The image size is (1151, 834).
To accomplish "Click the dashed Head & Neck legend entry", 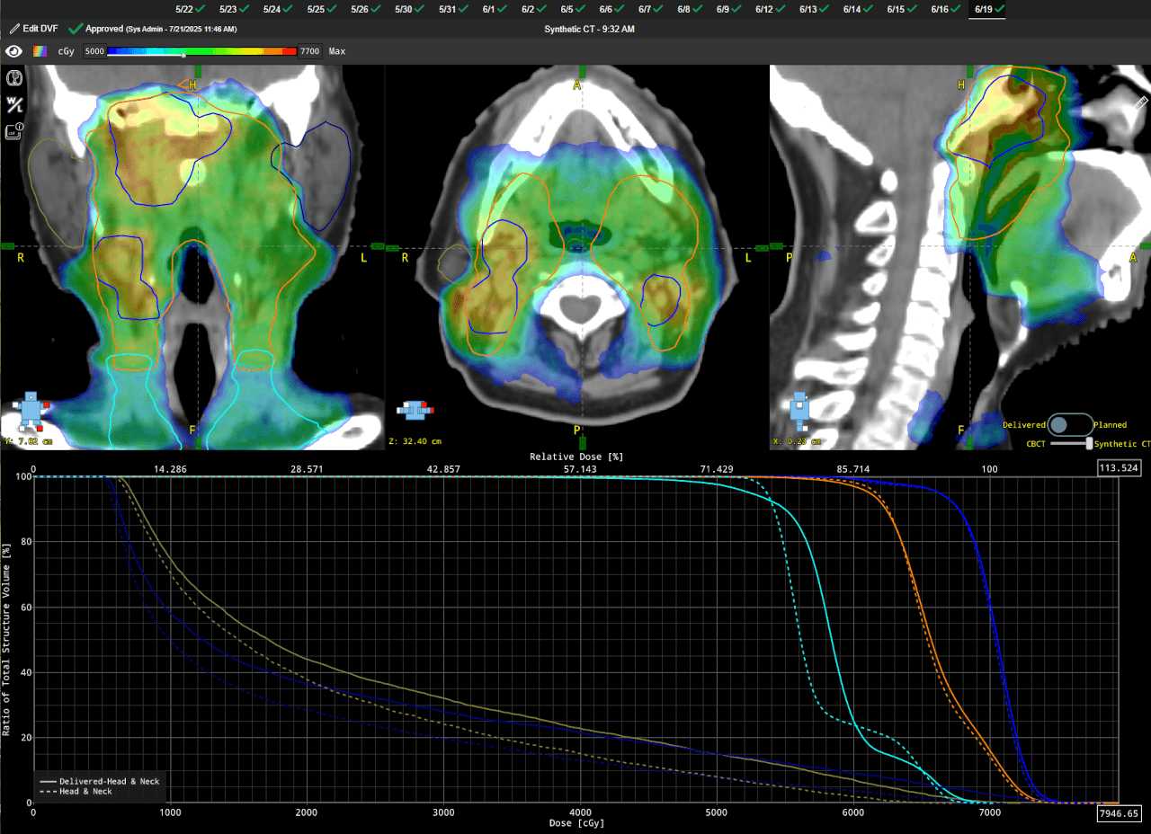I will tap(76, 792).
